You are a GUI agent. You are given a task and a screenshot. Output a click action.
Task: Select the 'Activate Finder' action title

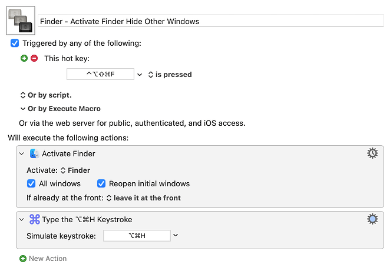[x=68, y=153]
